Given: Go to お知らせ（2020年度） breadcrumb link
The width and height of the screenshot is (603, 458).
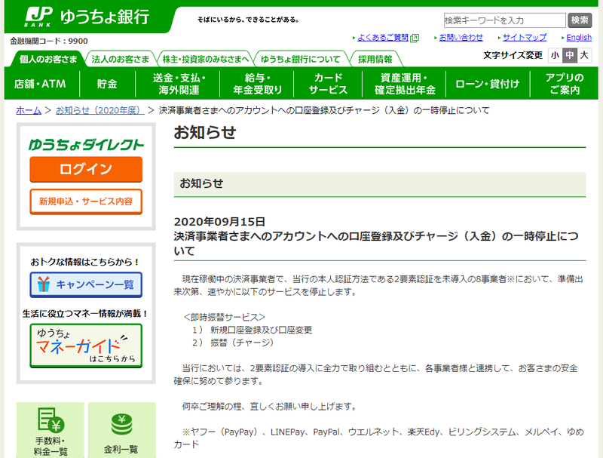Looking at the screenshot, I should [x=100, y=110].
